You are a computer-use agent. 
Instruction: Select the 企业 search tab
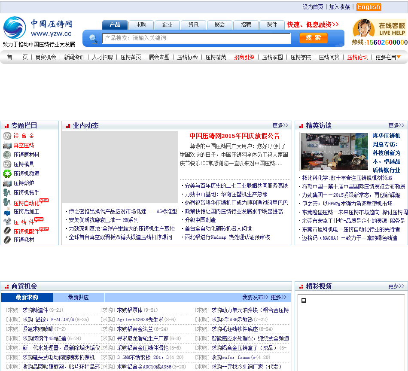(x=167, y=25)
